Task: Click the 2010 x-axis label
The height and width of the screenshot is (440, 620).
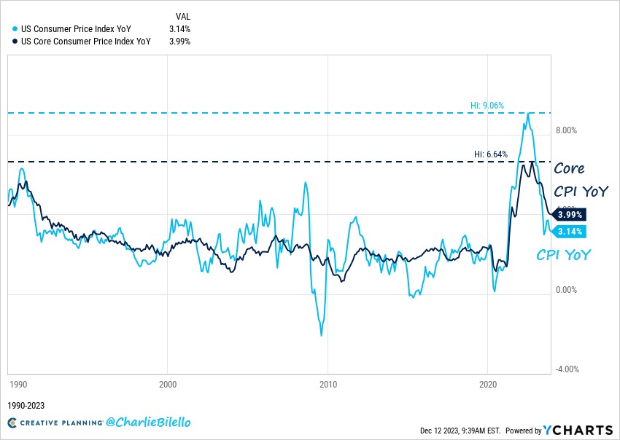Action: coord(328,385)
